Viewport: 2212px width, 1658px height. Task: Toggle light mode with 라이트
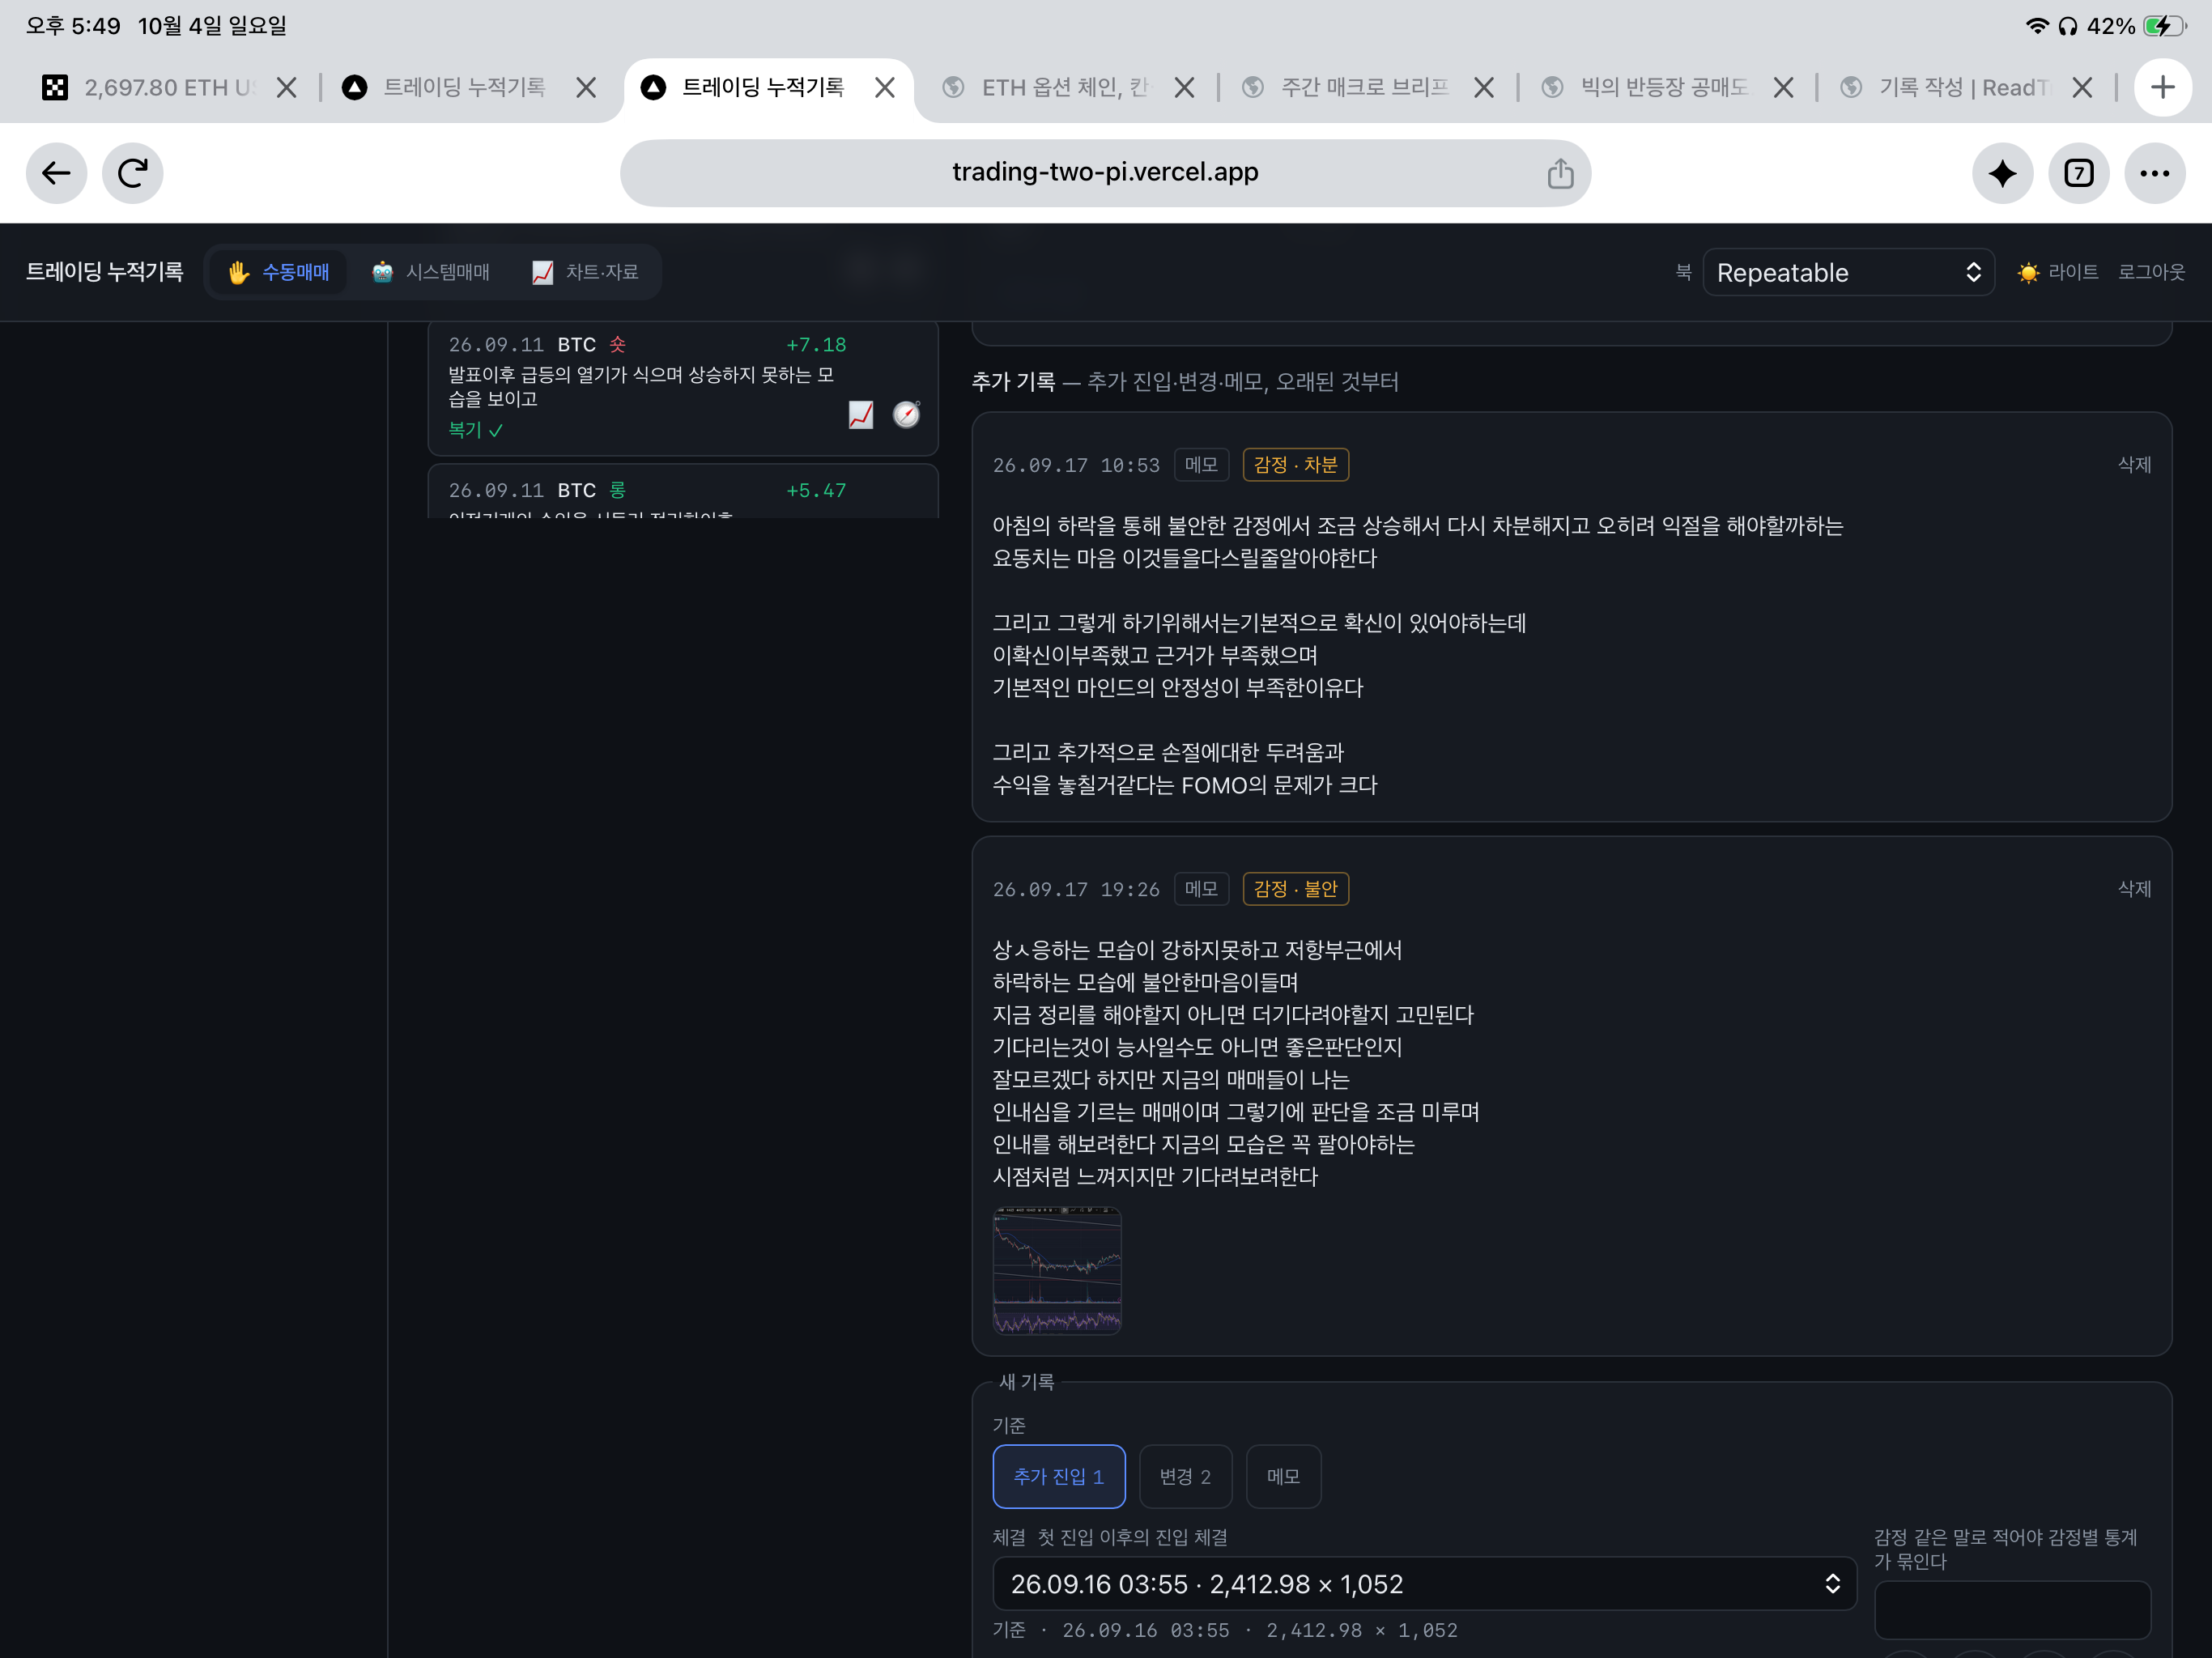coord(2057,272)
